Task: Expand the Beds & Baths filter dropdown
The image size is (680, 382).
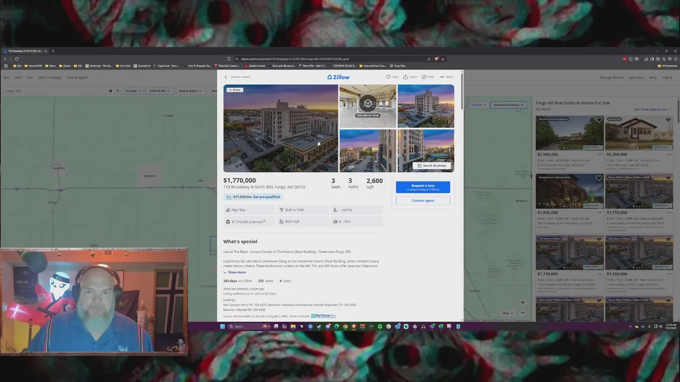Action: click(x=190, y=91)
